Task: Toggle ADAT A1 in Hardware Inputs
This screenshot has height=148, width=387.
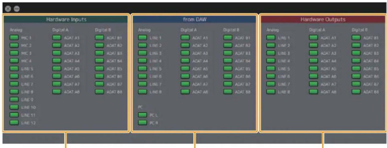Action: click(57, 38)
